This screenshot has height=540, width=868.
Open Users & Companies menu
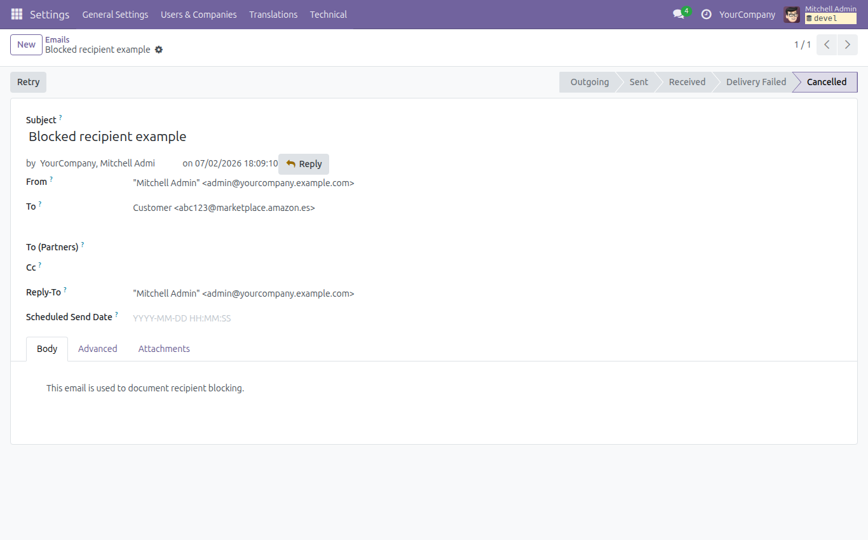click(x=199, y=14)
